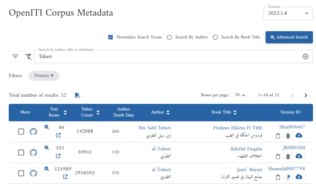
Task: Open the GitHub repository for Firdaws Hikma
Action: click(33, 131)
